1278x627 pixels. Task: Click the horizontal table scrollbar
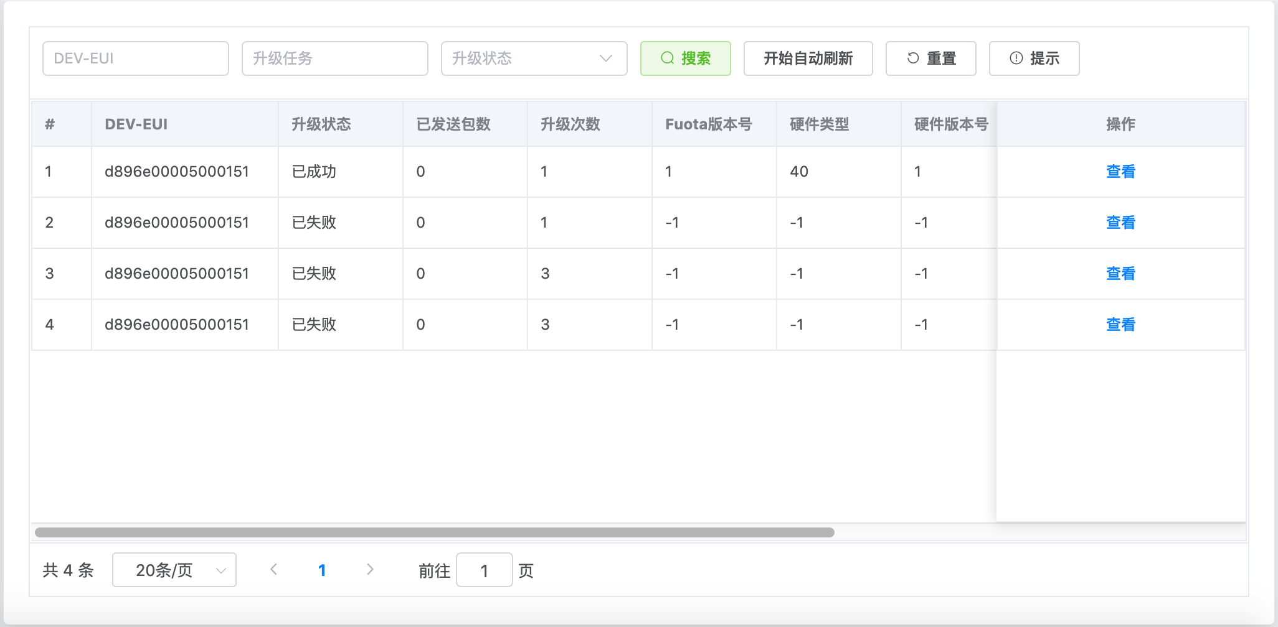(435, 532)
